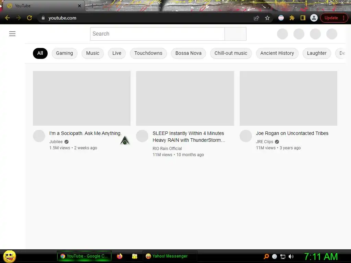Click the search submit button beside Search
Viewport: 351px width, 263px height.
click(235, 34)
